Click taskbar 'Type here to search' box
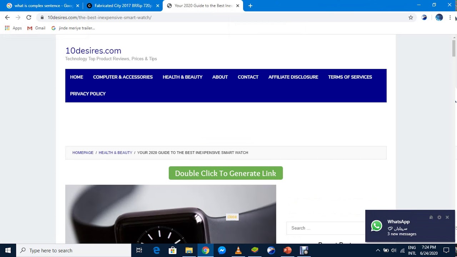 click(74, 251)
